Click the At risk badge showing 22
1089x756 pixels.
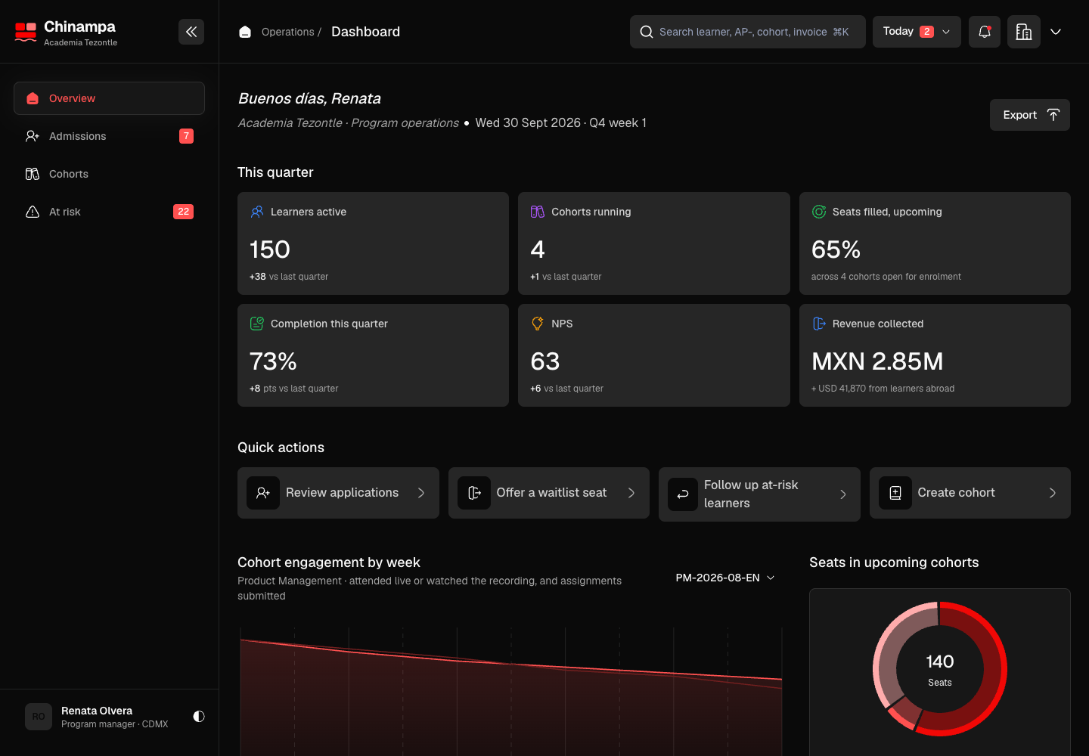tap(183, 212)
